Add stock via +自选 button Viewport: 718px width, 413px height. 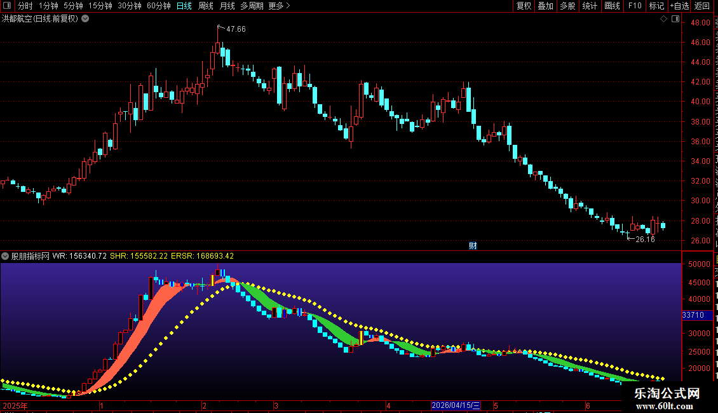pos(679,6)
